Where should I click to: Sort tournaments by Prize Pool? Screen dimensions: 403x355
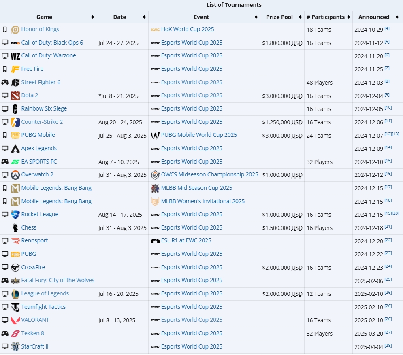pyautogui.click(x=300, y=17)
